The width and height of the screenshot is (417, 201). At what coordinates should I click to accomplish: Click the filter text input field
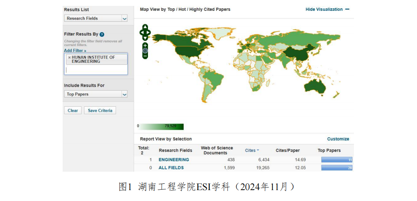(x=95, y=70)
